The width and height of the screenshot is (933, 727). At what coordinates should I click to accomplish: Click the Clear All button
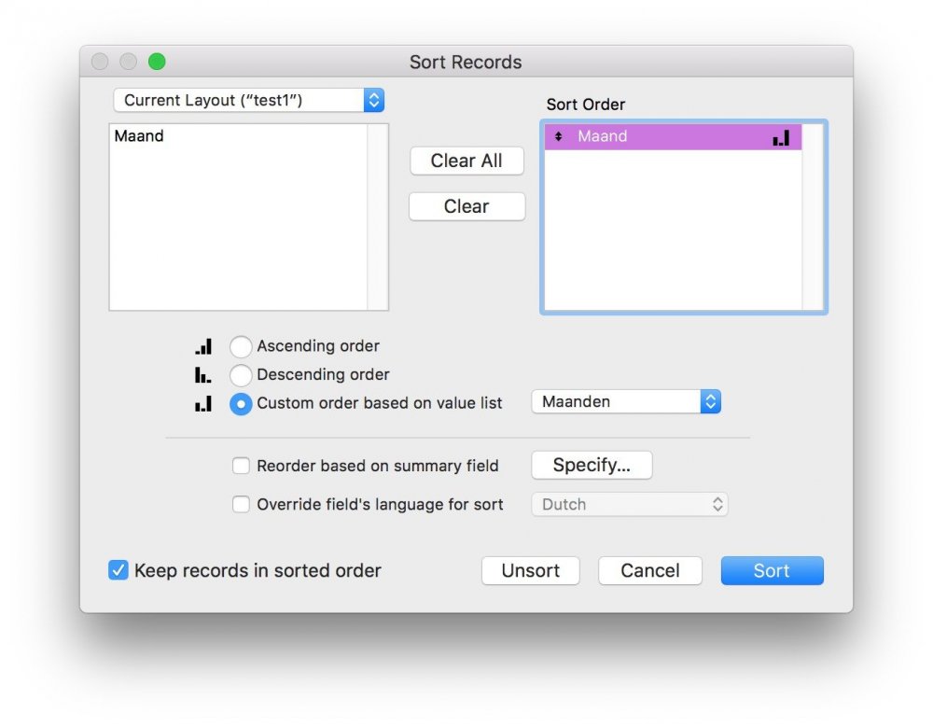point(466,161)
